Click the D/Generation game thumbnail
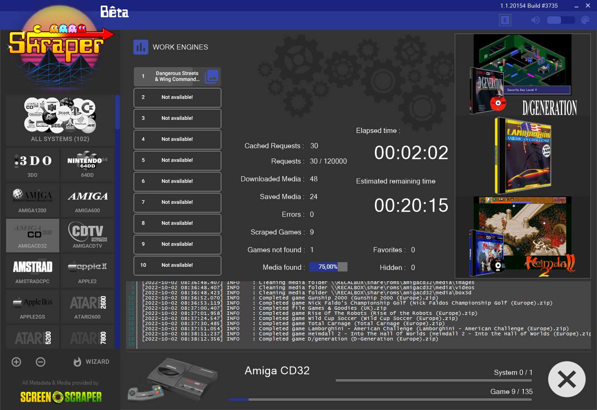This screenshot has width=597, height=410. click(523, 75)
